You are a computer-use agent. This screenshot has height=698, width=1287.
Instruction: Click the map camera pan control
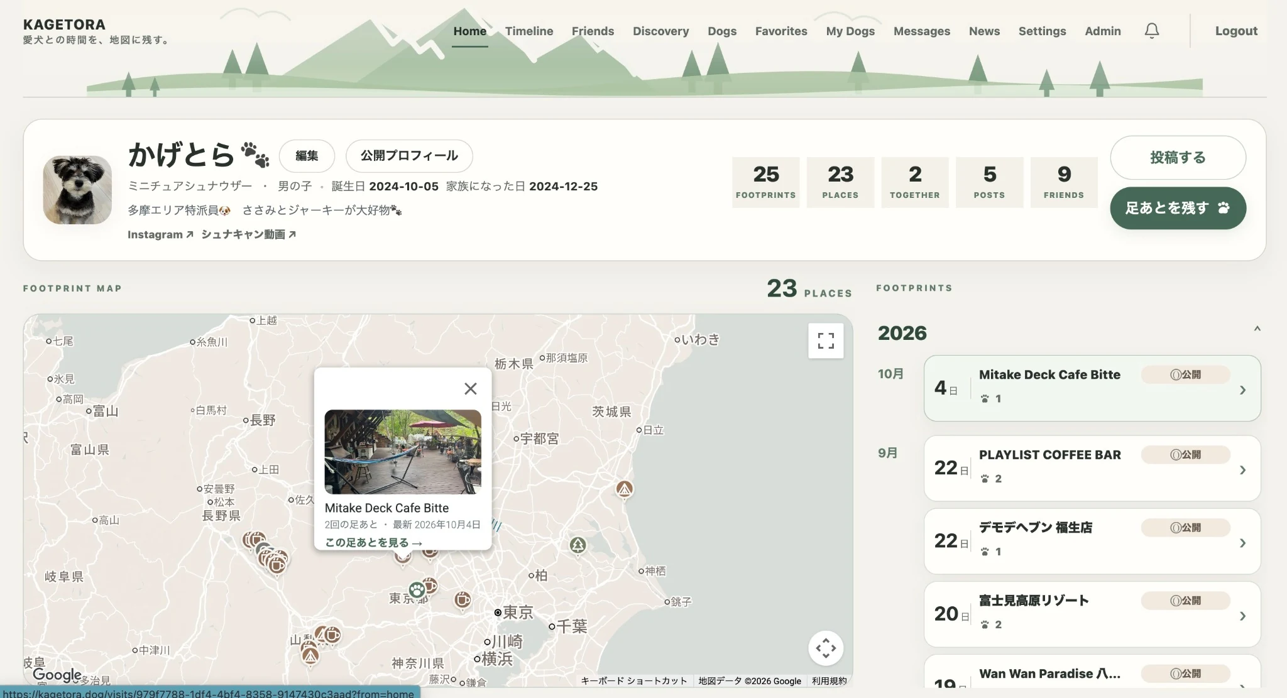click(x=826, y=648)
